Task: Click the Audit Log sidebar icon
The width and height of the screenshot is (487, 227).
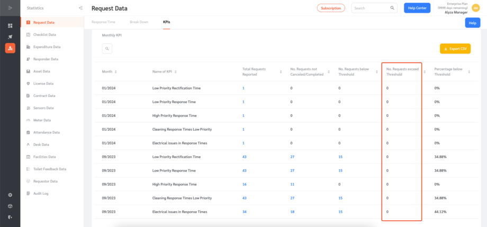Action: click(x=28, y=194)
